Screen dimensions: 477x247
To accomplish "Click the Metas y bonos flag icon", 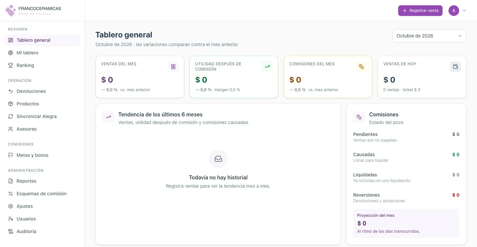I will (11, 155).
